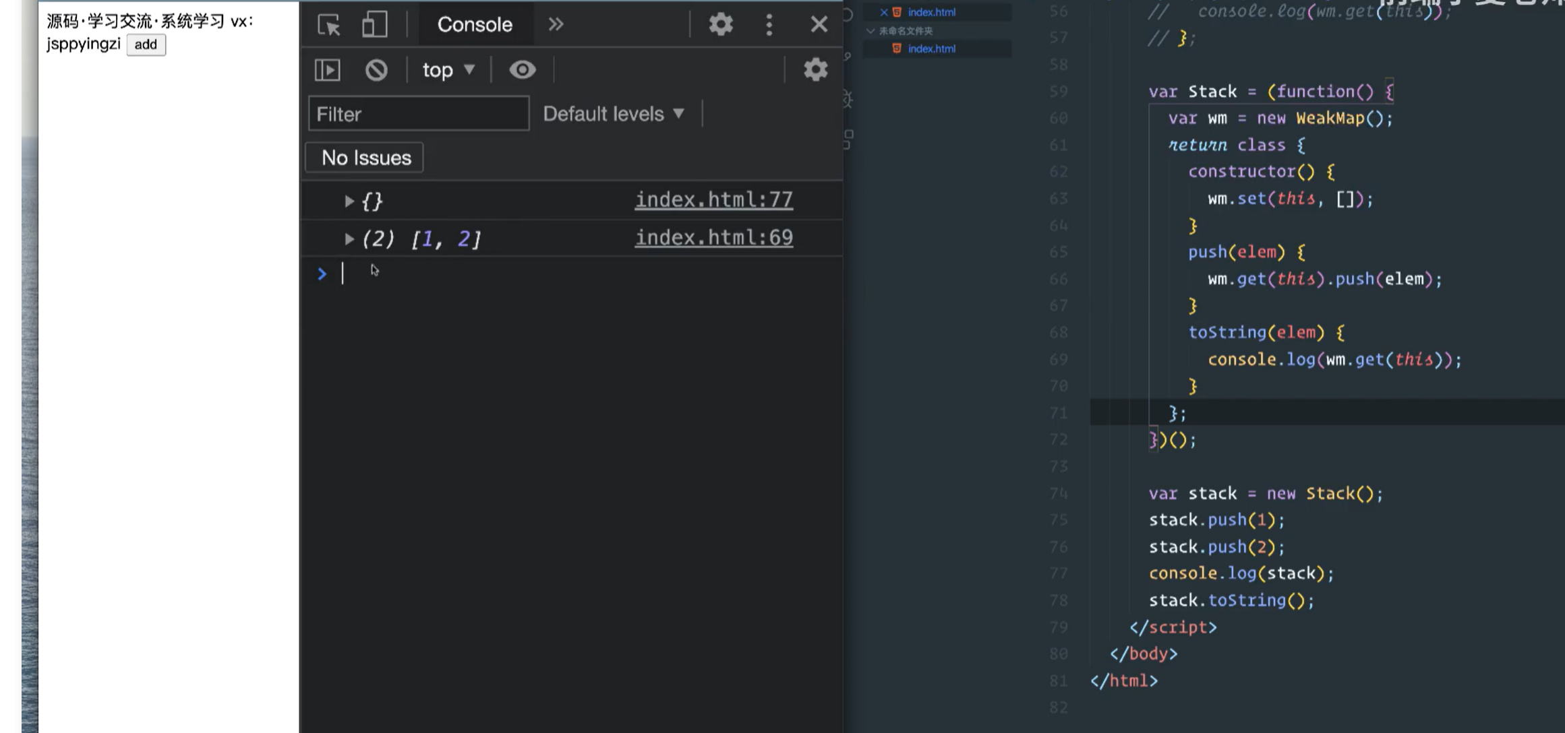Show console sidebar icon
1565x733 pixels.
[328, 70]
